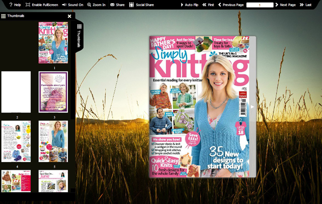Close the Thumbnails panel
Image resolution: width=322 pixels, height=204 pixels.
click(x=70, y=16)
